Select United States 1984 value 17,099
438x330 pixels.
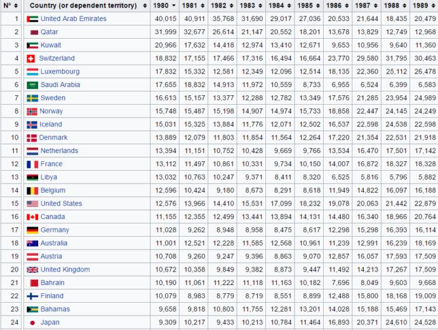click(281, 204)
